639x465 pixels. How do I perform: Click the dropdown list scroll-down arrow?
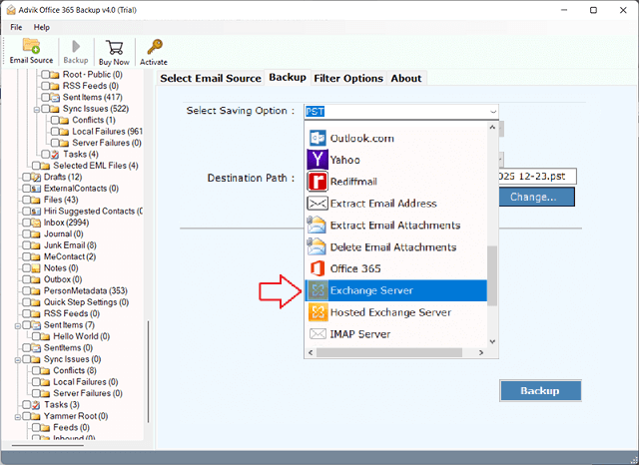(492, 341)
